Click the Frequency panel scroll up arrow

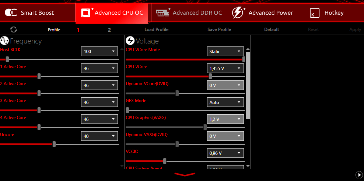pos(122,49)
